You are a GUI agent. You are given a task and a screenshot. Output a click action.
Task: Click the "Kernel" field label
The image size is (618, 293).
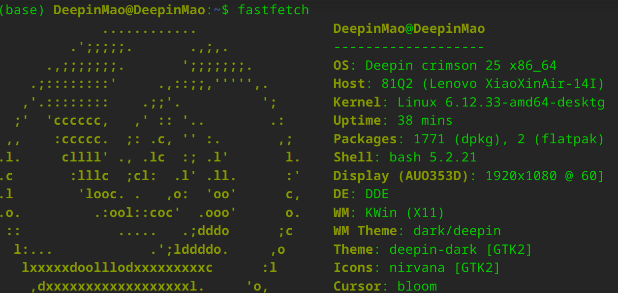click(357, 102)
